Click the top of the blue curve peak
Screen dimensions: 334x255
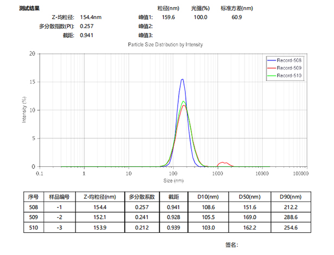click(x=182, y=80)
